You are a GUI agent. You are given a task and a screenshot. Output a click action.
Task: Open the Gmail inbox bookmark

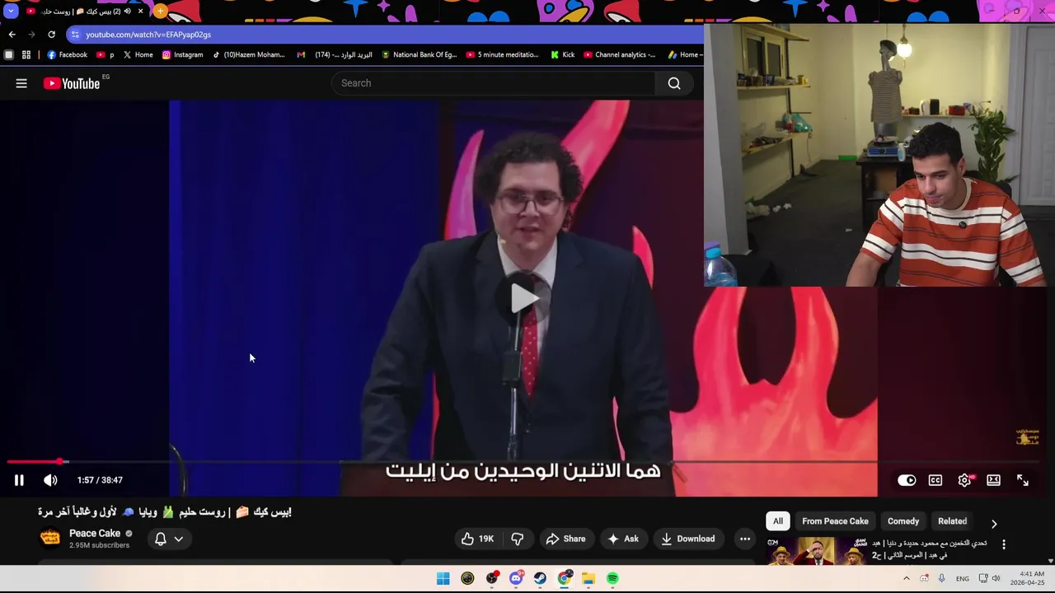pos(334,55)
